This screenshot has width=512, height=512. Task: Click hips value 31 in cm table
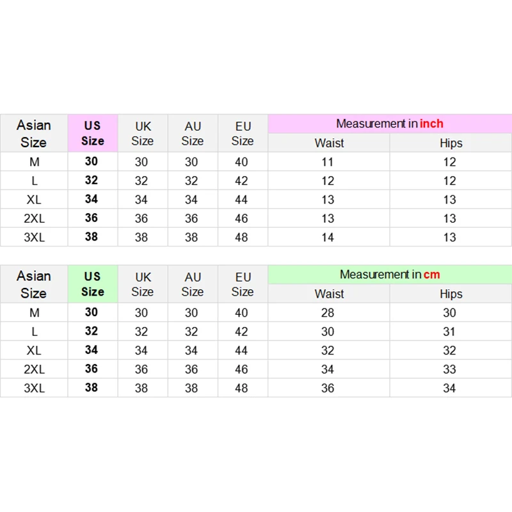point(449,332)
